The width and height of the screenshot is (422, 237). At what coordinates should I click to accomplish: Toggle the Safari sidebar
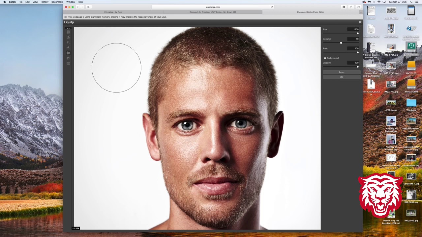[89, 7]
